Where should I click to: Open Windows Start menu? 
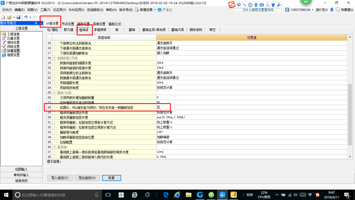point(6,195)
